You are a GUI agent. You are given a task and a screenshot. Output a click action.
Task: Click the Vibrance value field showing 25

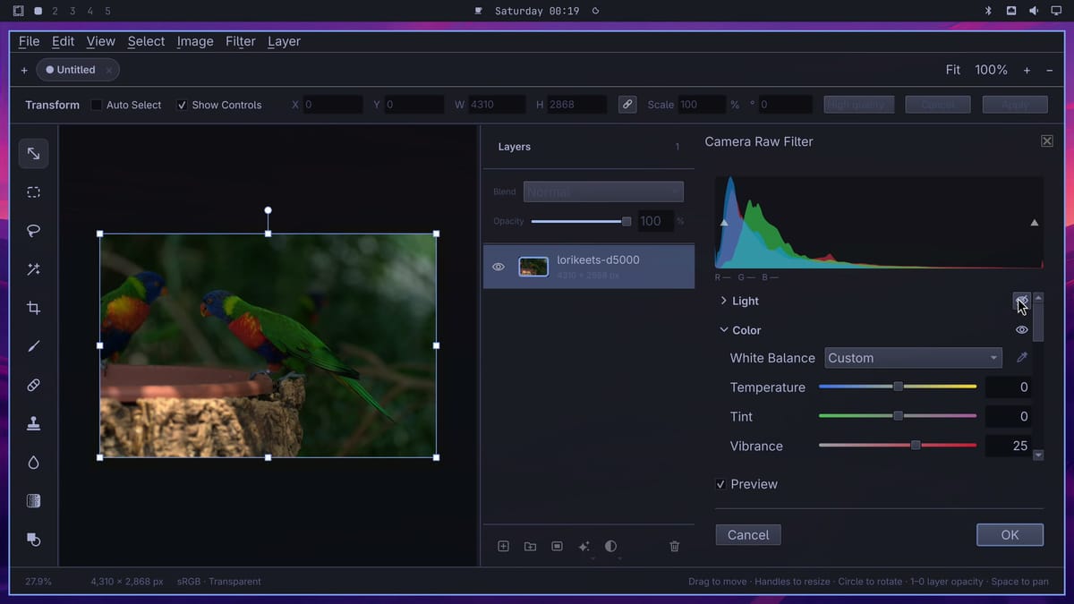[x=1009, y=446]
